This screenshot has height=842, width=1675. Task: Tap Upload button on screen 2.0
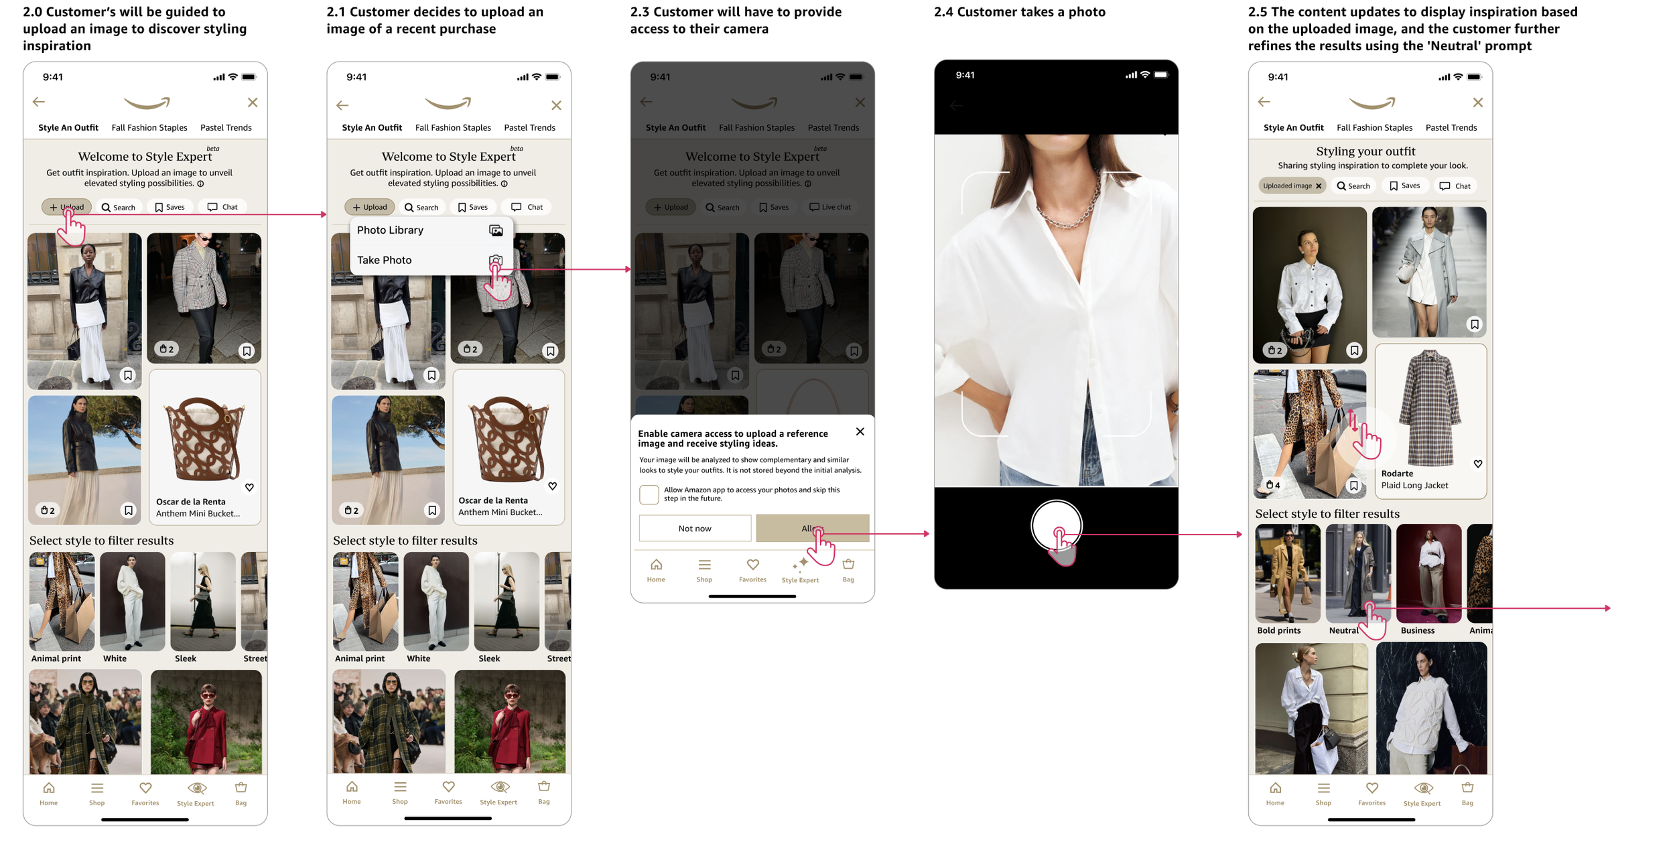(x=67, y=207)
